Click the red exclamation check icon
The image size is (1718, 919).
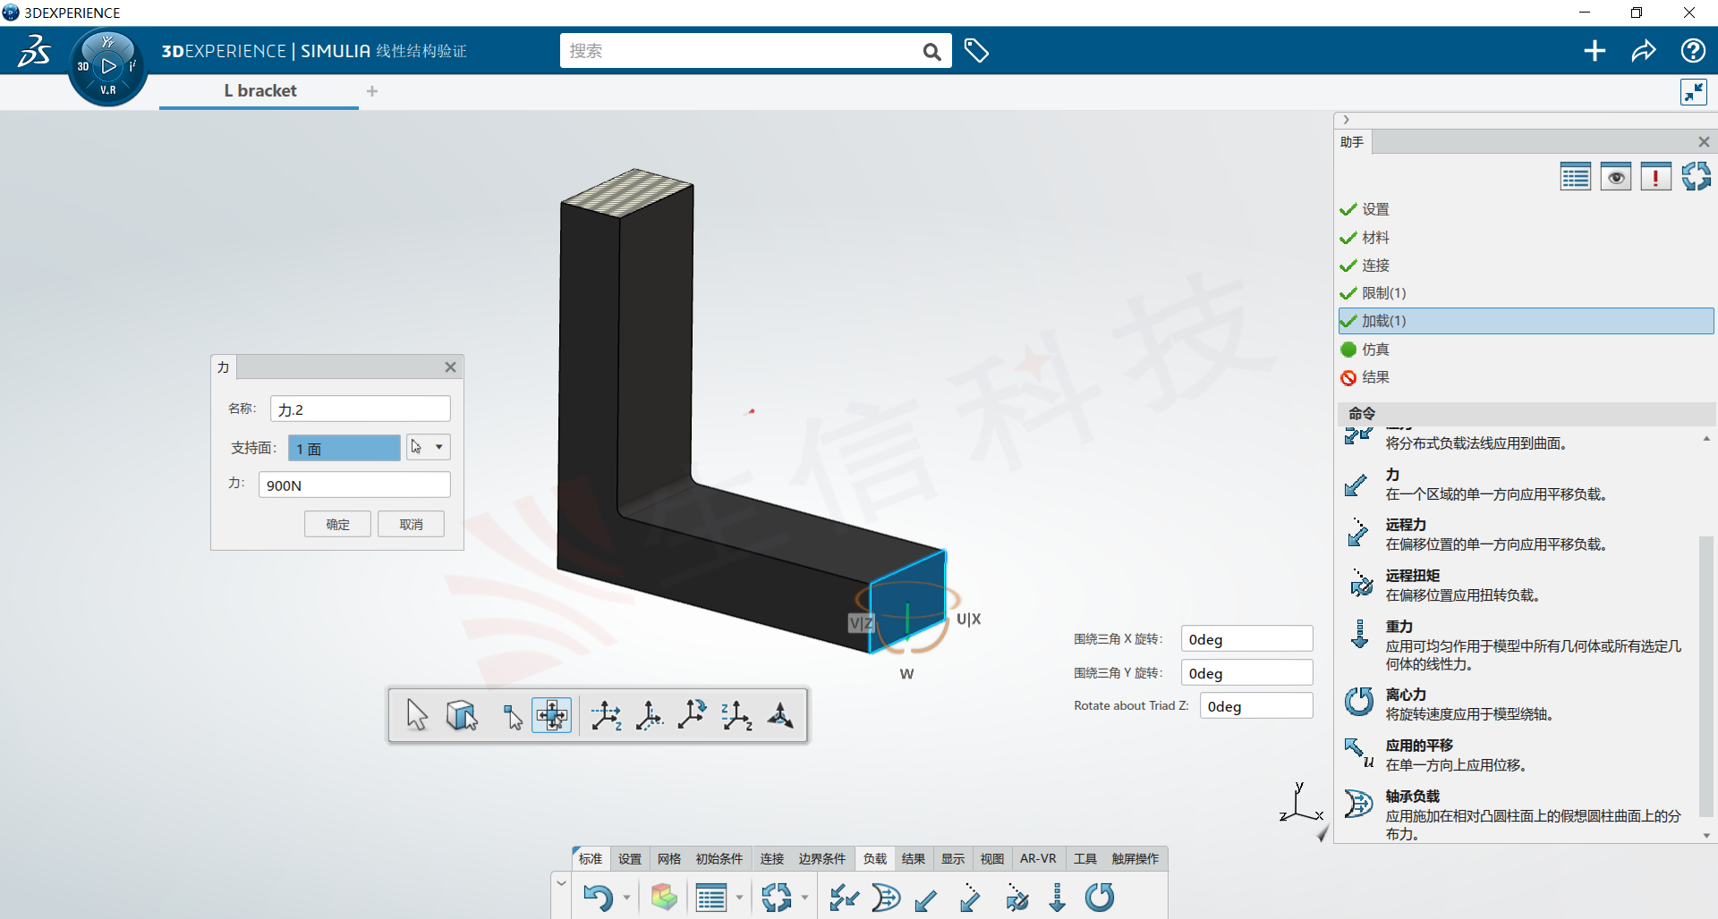point(1655,177)
